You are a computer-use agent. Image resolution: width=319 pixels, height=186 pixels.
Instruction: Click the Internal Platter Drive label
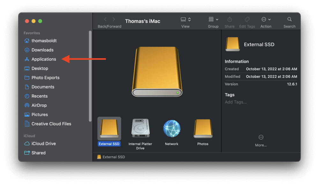(x=140, y=146)
